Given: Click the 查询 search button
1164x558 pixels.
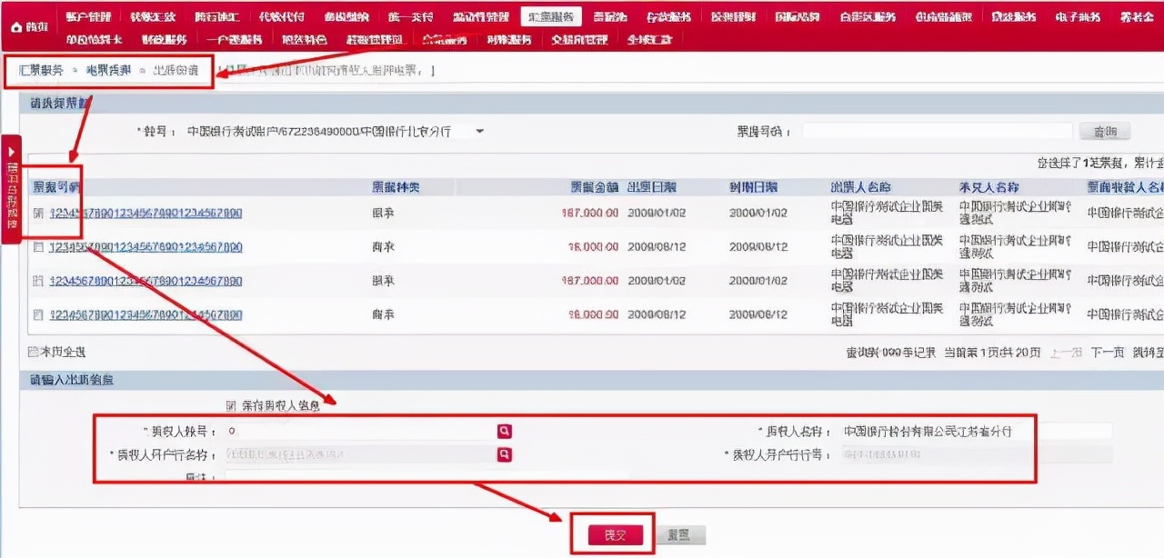Looking at the screenshot, I should point(1105,130).
